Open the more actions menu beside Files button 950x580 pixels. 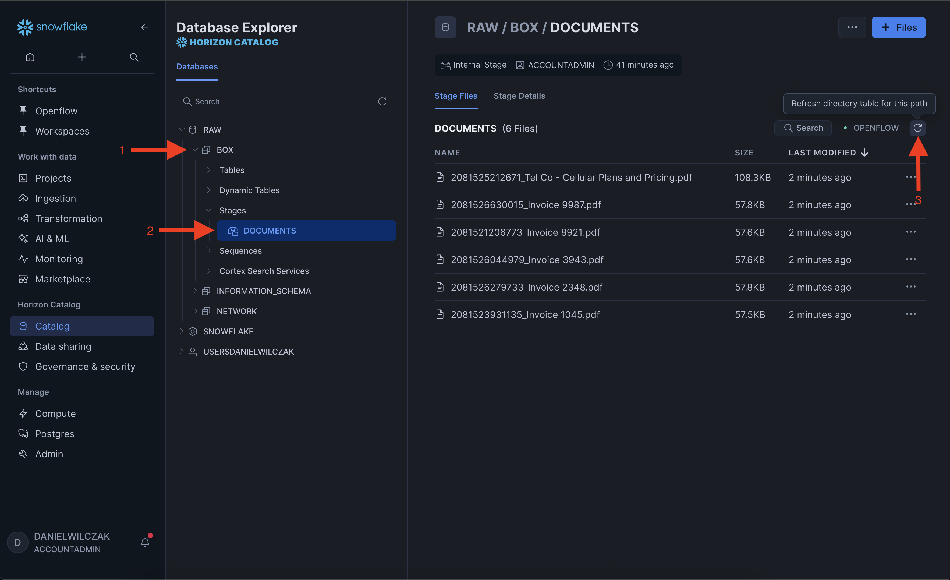[852, 27]
